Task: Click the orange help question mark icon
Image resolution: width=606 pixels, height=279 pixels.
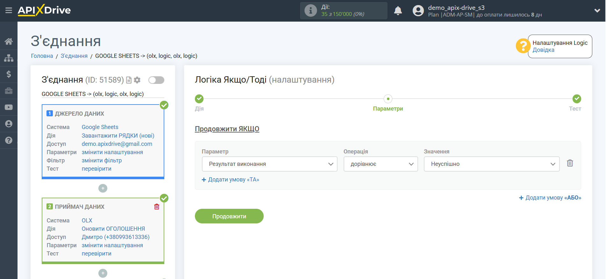Action: click(x=523, y=46)
